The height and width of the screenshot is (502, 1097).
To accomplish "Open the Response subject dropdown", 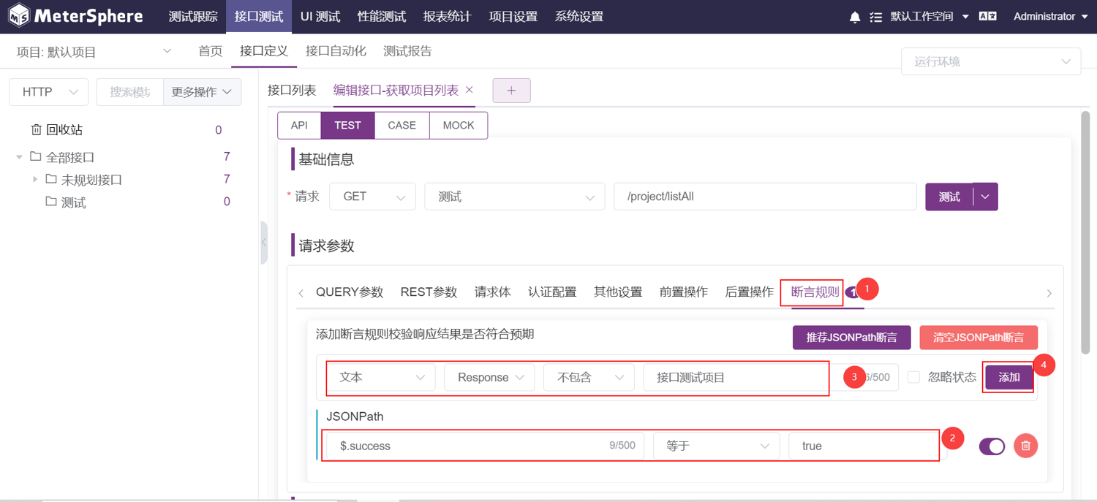I will (x=489, y=377).
